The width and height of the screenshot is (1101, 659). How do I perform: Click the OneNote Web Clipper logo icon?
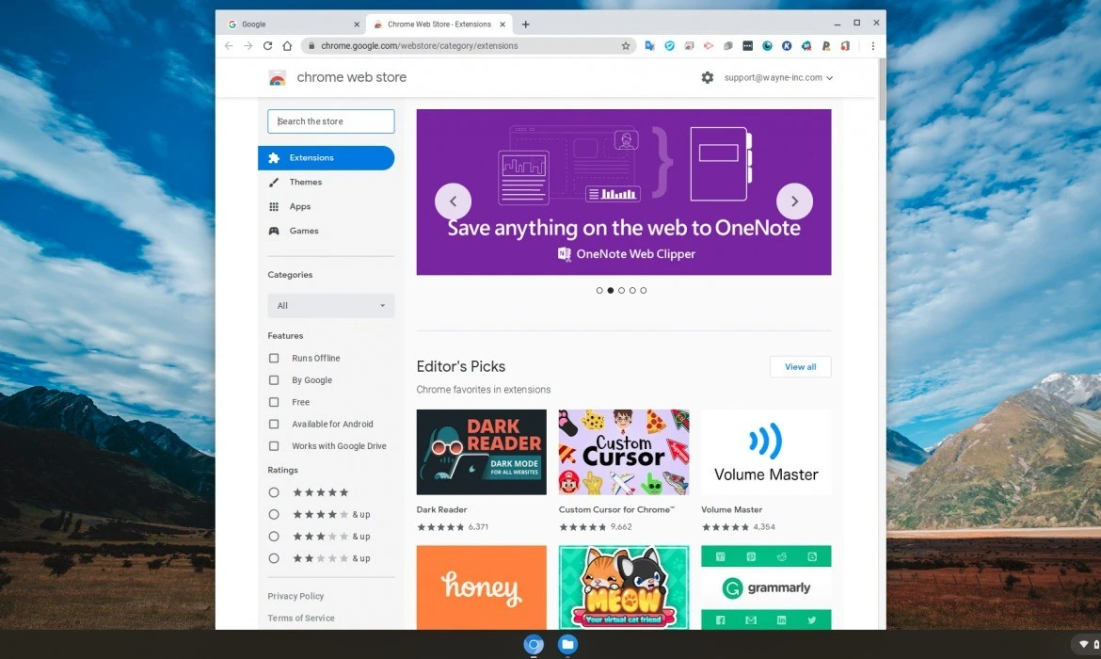[x=564, y=253]
